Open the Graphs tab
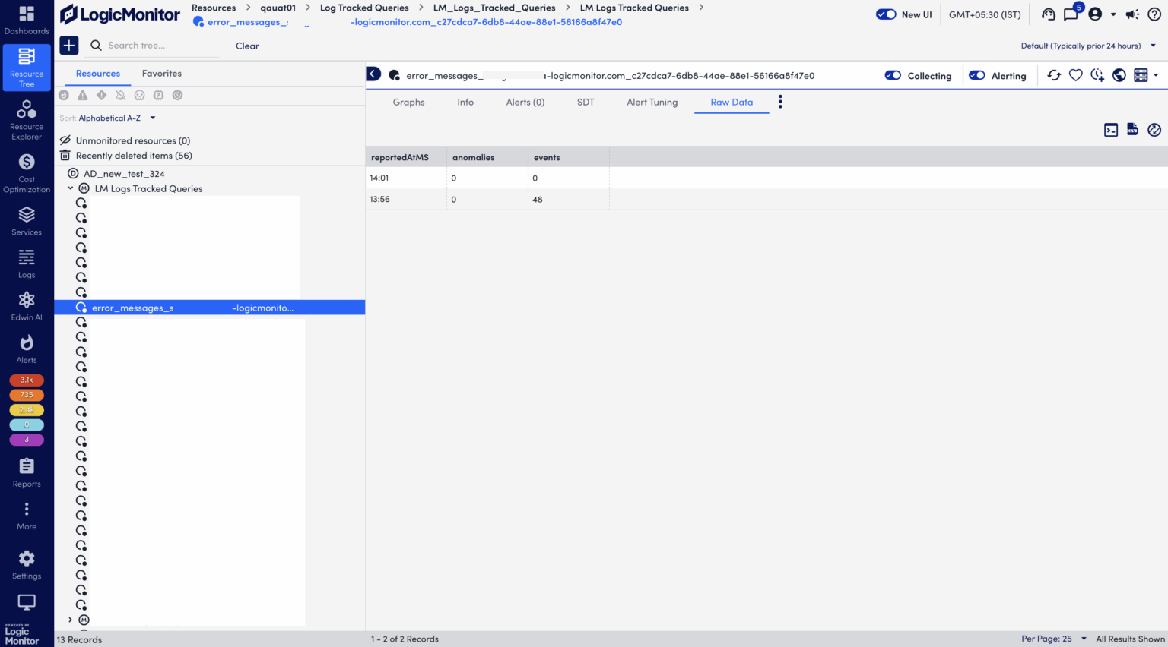This screenshot has height=647, width=1168. click(x=408, y=102)
